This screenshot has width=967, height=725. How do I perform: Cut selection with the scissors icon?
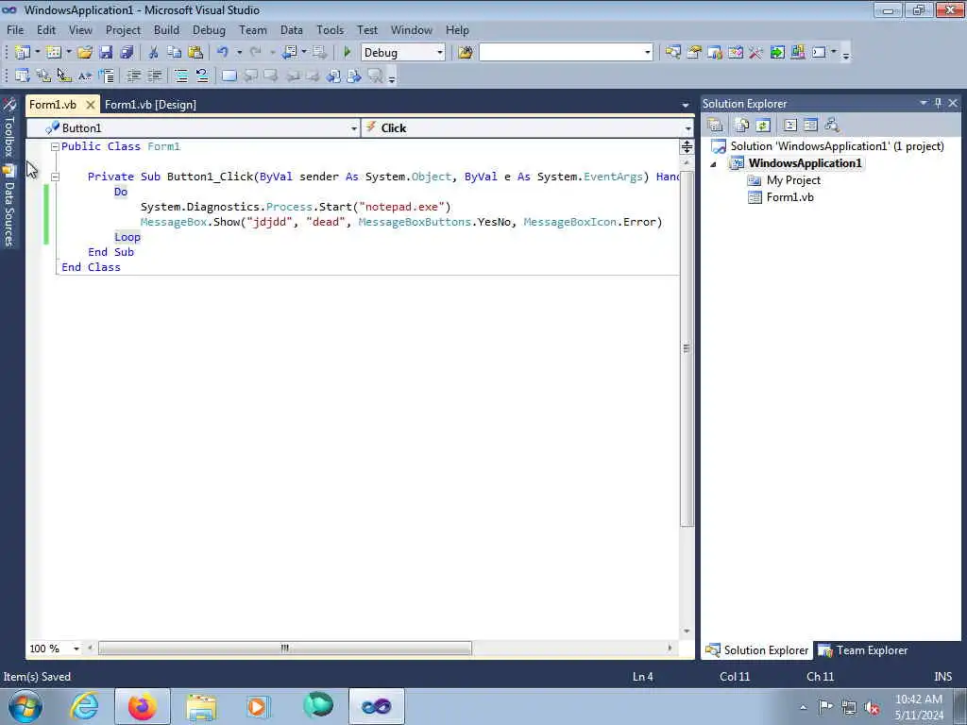[154, 53]
